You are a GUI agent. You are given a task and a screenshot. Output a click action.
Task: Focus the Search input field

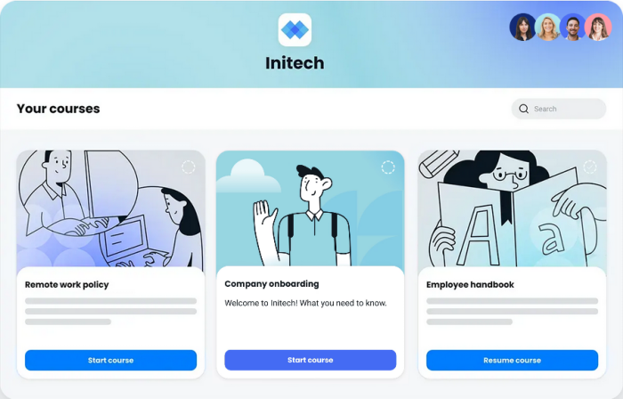(x=559, y=109)
